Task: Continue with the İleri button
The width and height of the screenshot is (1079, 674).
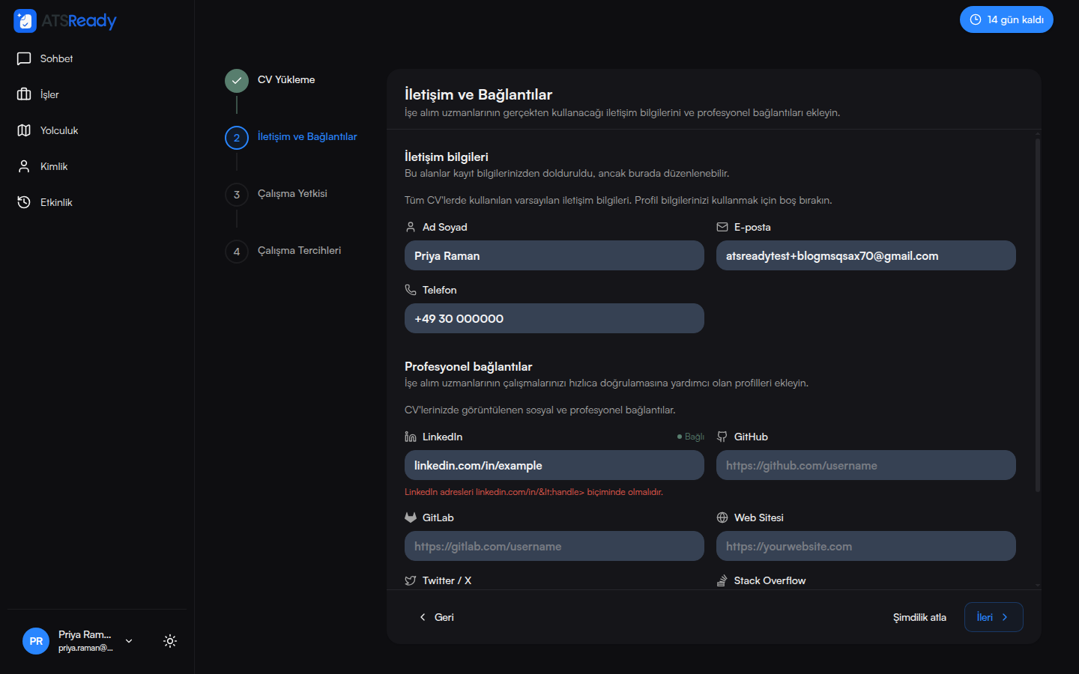Action: 994,617
